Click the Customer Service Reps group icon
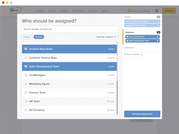The image size is (179, 134). 26,58
